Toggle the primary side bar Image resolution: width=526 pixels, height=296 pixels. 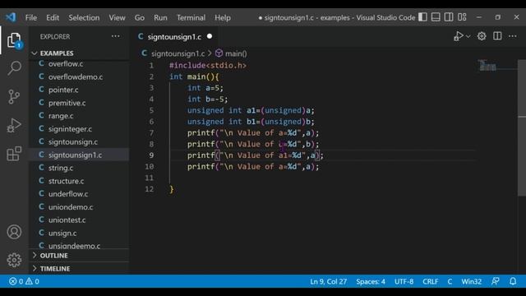(422, 17)
